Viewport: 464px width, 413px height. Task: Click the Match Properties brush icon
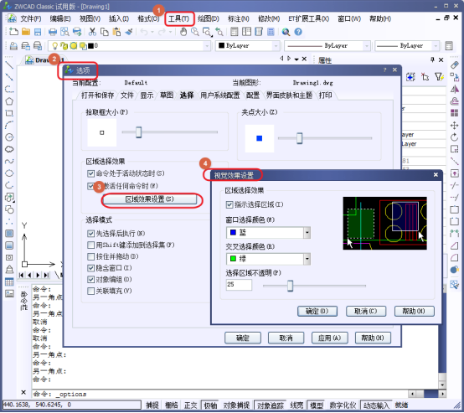129,32
